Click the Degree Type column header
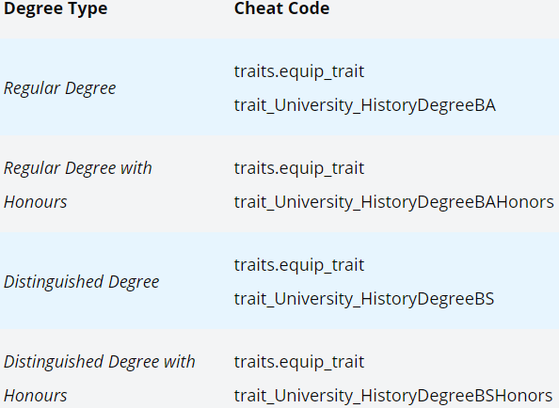The height and width of the screenshot is (408, 559). click(56, 8)
